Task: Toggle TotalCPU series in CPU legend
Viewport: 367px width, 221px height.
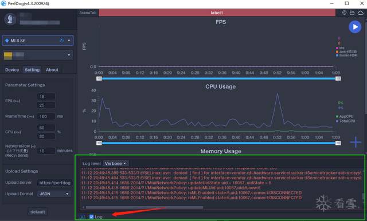Action: click(346, 121)
